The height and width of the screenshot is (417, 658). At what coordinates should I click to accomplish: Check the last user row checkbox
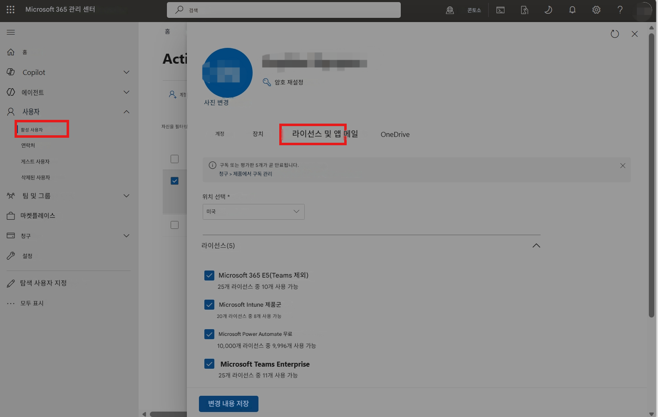click(175, 225)
